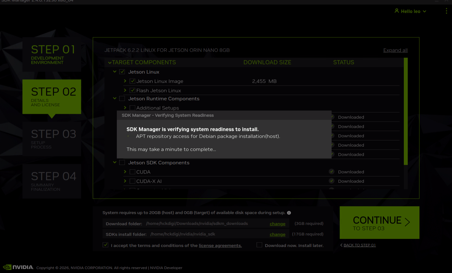452x273 pixels.
Task: Collapse the Jetson Linux group
Action: point(115,71)
